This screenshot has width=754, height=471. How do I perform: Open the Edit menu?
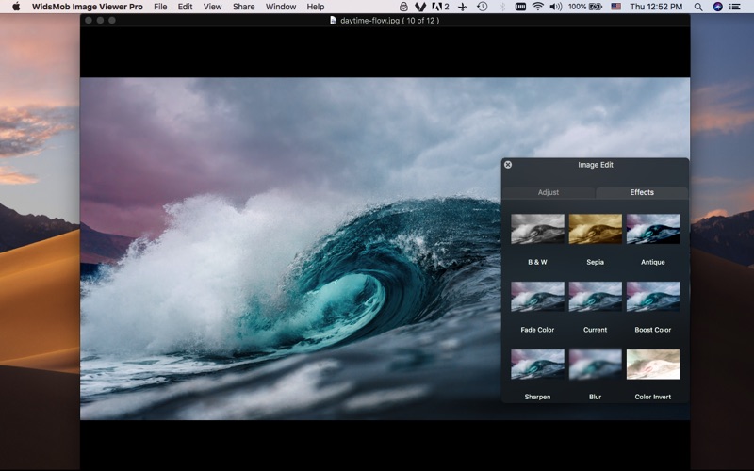(x=185, y=7)
